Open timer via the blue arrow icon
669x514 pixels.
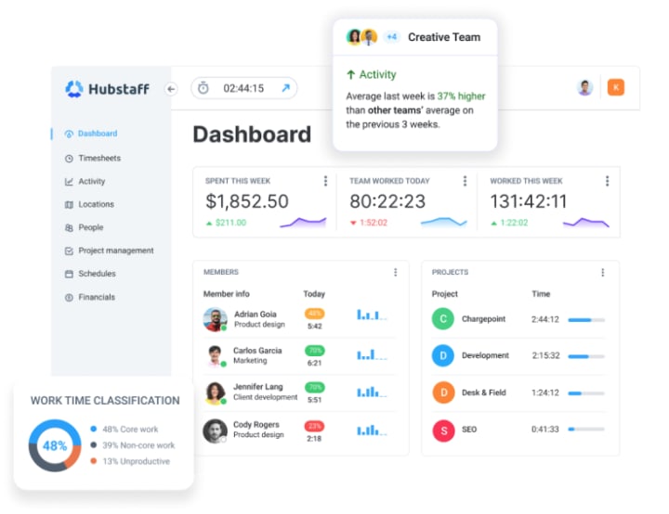pos(286,88)
